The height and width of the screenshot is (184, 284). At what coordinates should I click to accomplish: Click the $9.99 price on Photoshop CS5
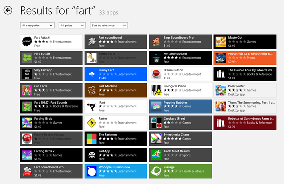coord(232,62)
